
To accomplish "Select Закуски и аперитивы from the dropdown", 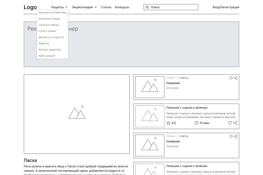I will [52, 12].
